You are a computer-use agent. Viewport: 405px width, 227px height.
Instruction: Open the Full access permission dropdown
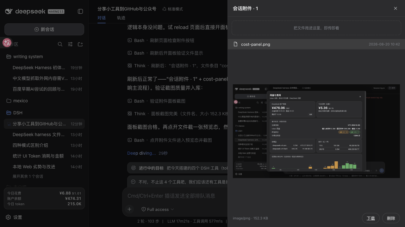coord(158,209)
